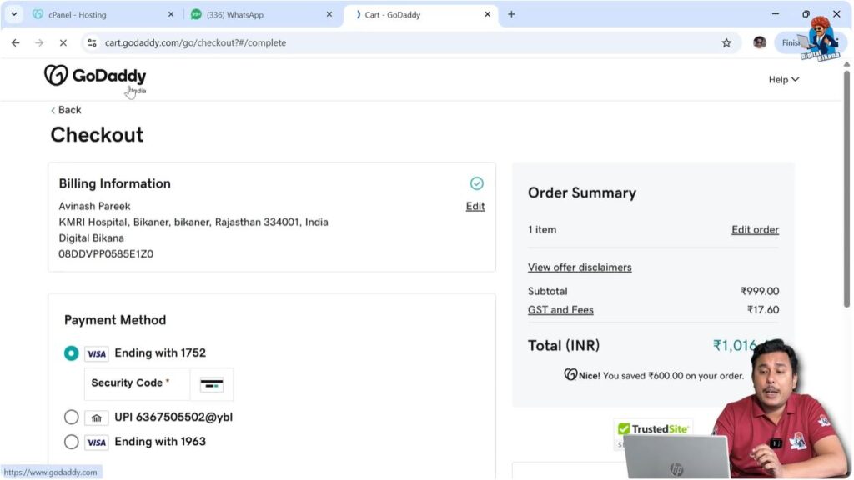Click the bookmark star in the address bar
This screenshot has width=854, height=480.
(x=726, y=42)
